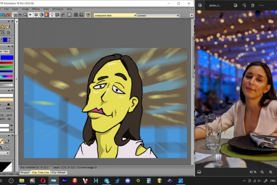277x185 pixels.
Task: Toggle the light bulb light table icon
Action: [52, 15]
